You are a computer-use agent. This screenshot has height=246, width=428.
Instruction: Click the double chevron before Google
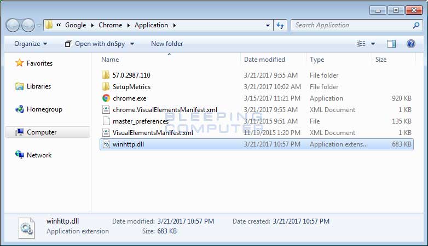(x=59, y=25)
